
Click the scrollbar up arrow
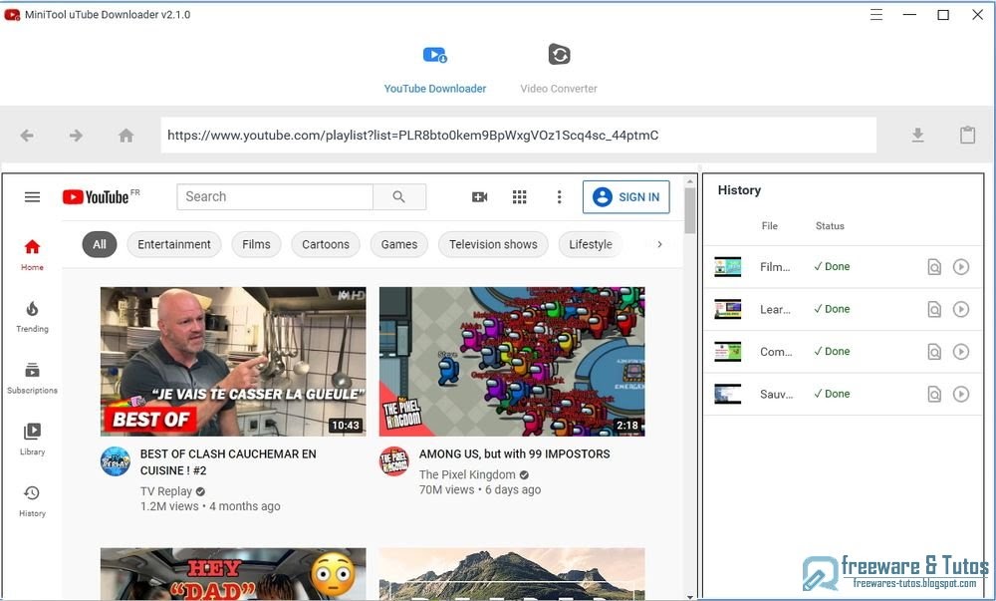pyautogui.click(x=690, y=181)
